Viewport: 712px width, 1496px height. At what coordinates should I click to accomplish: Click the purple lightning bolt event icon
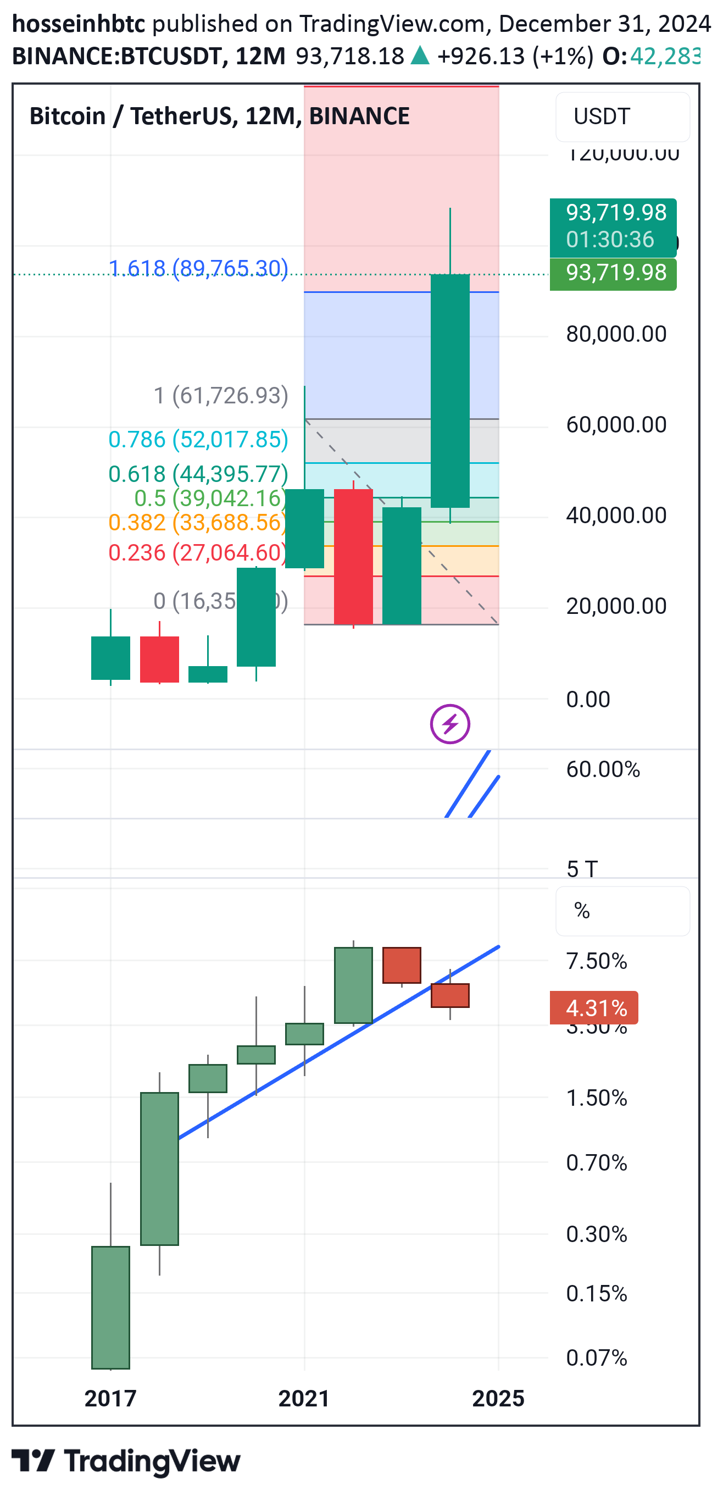(x=450, y=724)
